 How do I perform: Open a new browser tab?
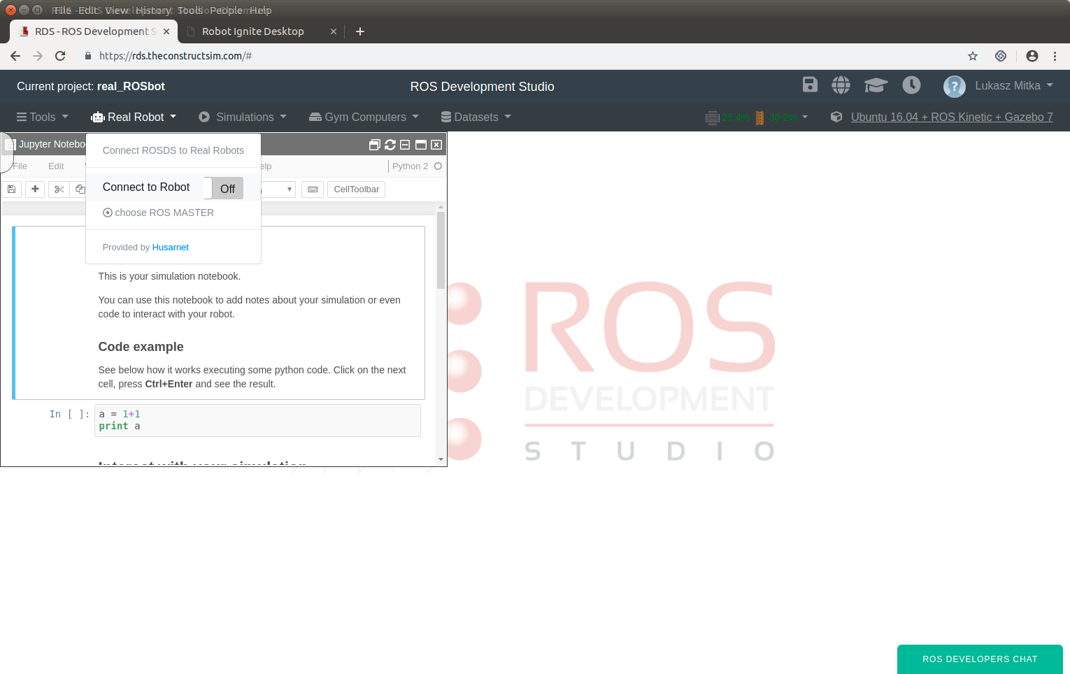[x=360, y=31]
